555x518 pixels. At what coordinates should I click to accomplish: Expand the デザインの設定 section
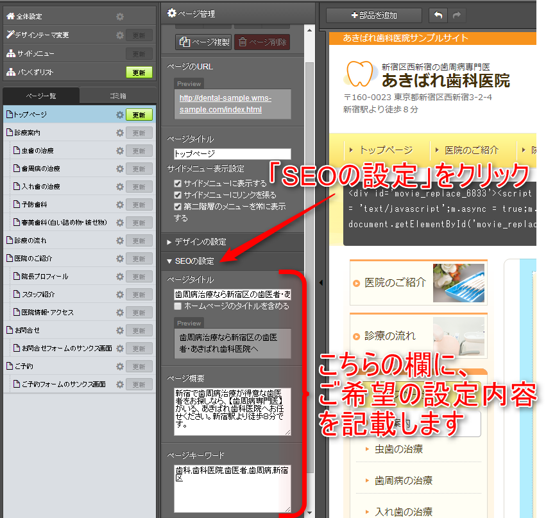[x=196, y=242]
